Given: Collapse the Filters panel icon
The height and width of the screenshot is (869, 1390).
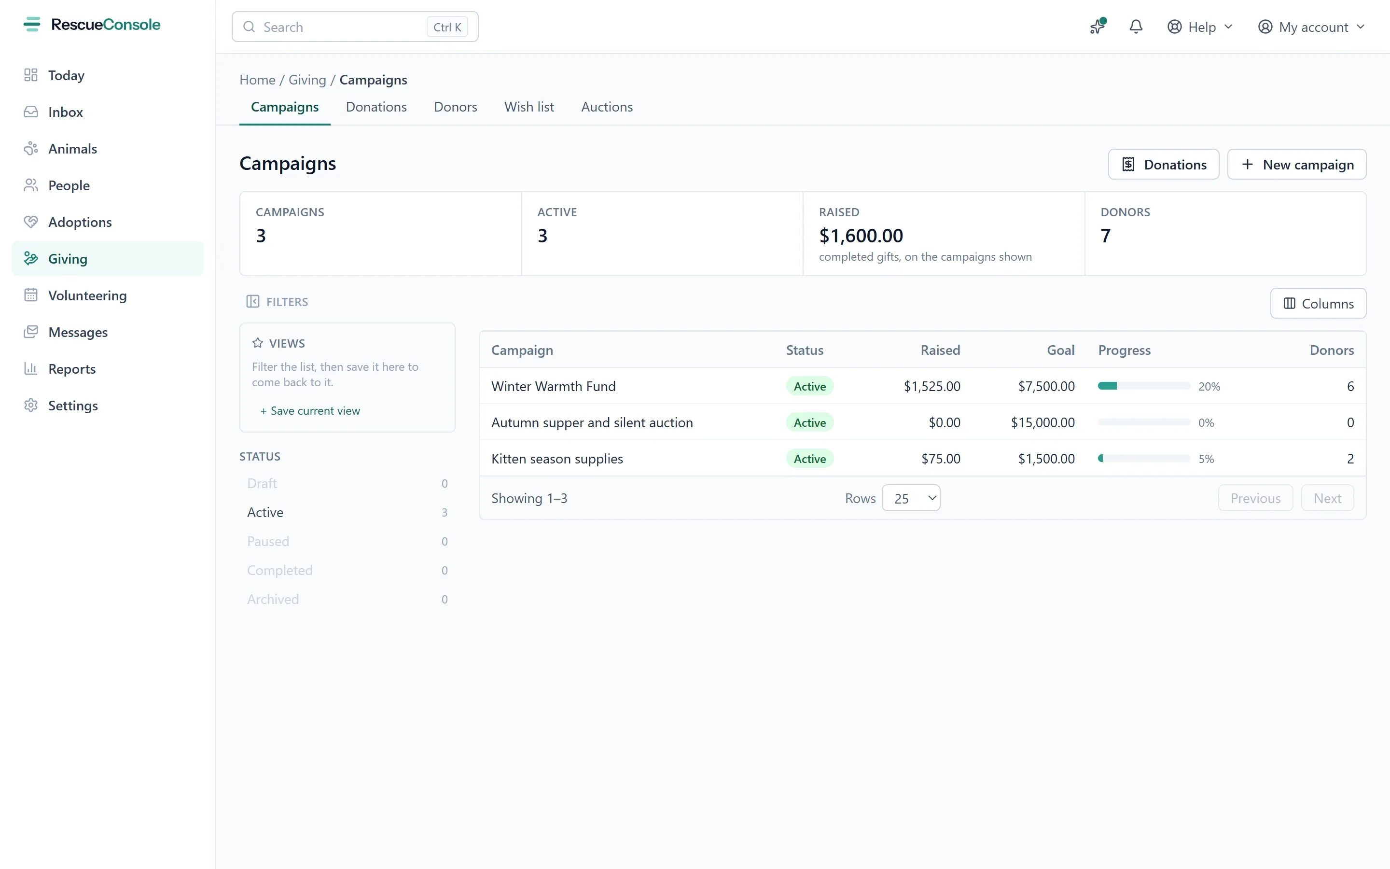Looking at the screenshot, I should coord(253,302).
